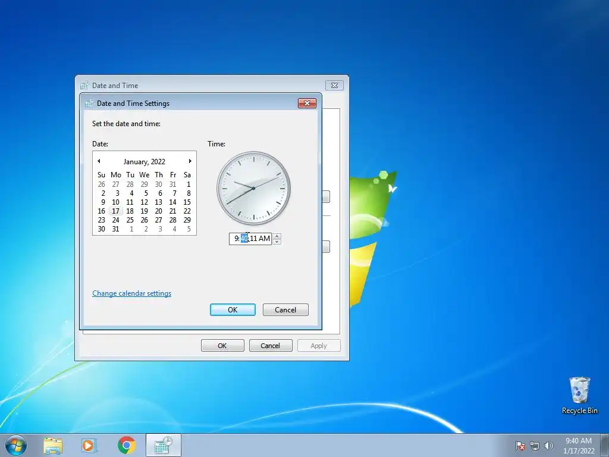Close the Date and Time Settings dialog

point(307,103)
